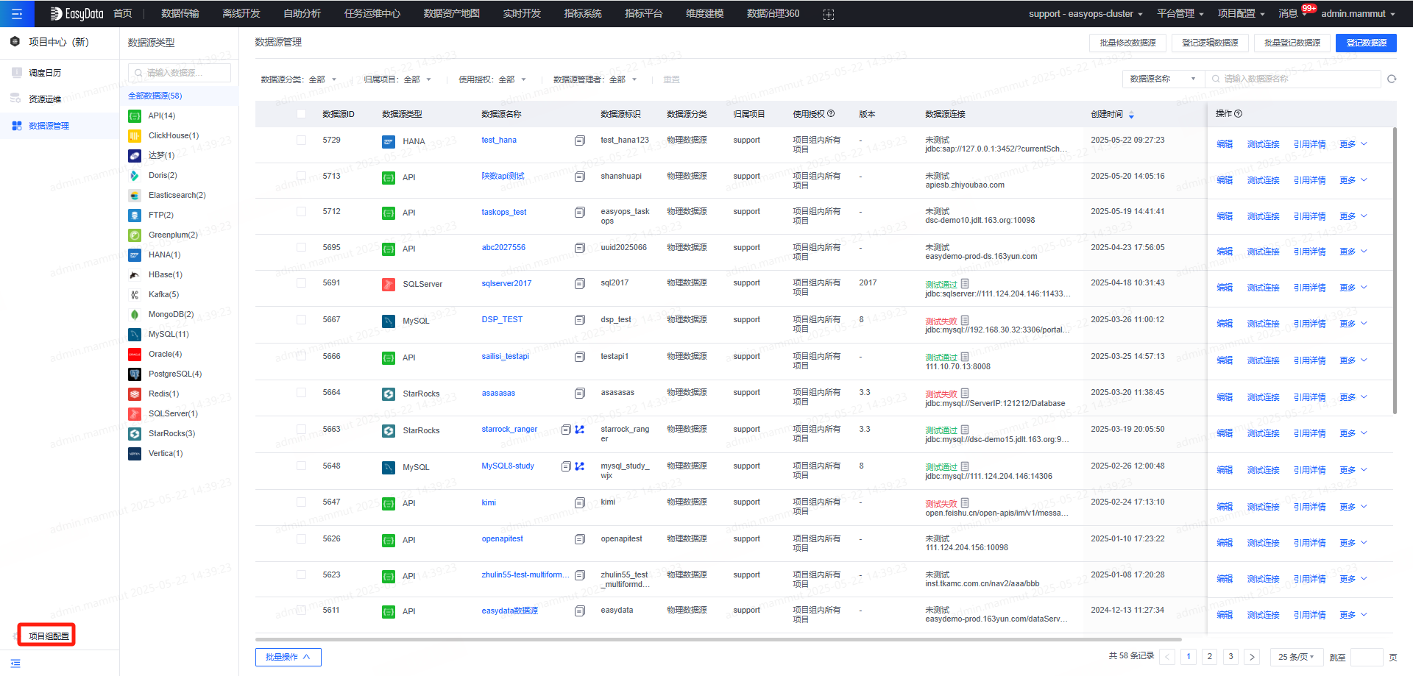Select the Kafka data source type

pos(162,294)
